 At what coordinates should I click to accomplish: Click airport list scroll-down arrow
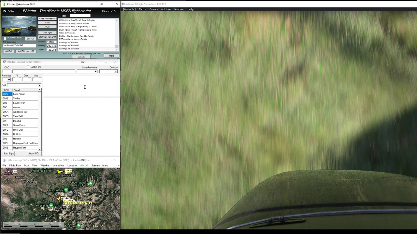[40, 149]
